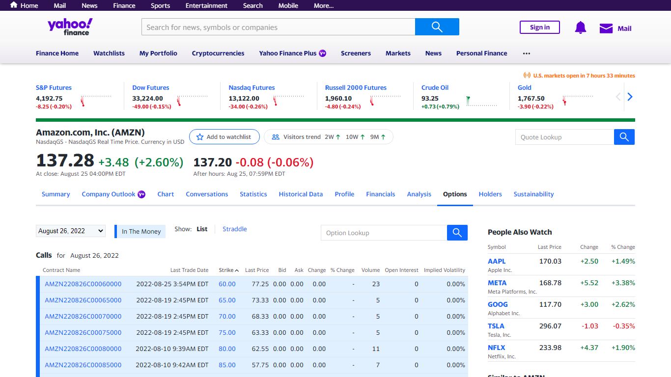Click the Volume column header
Screen dimensions: 671x377
click(370, 270)
